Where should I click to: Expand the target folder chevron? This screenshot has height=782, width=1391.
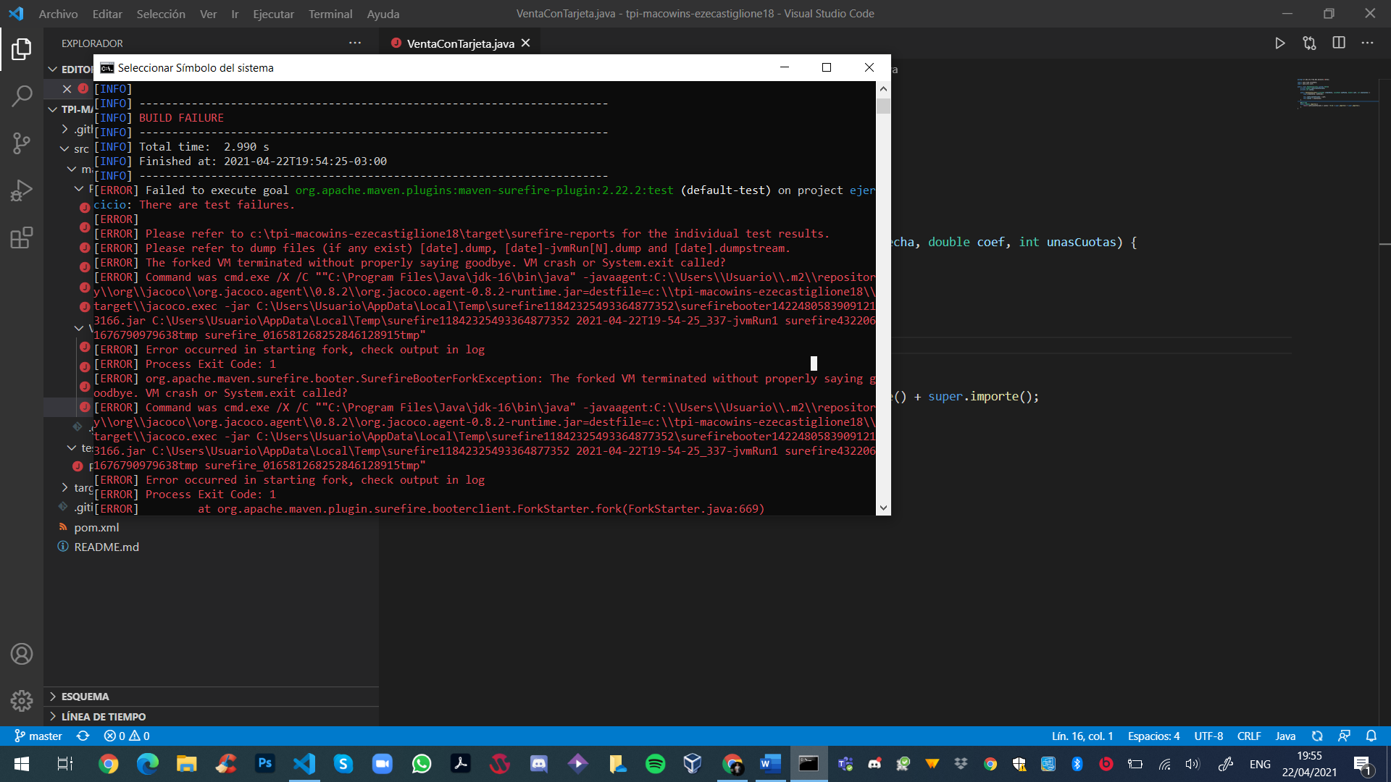(x=65, y=487)
